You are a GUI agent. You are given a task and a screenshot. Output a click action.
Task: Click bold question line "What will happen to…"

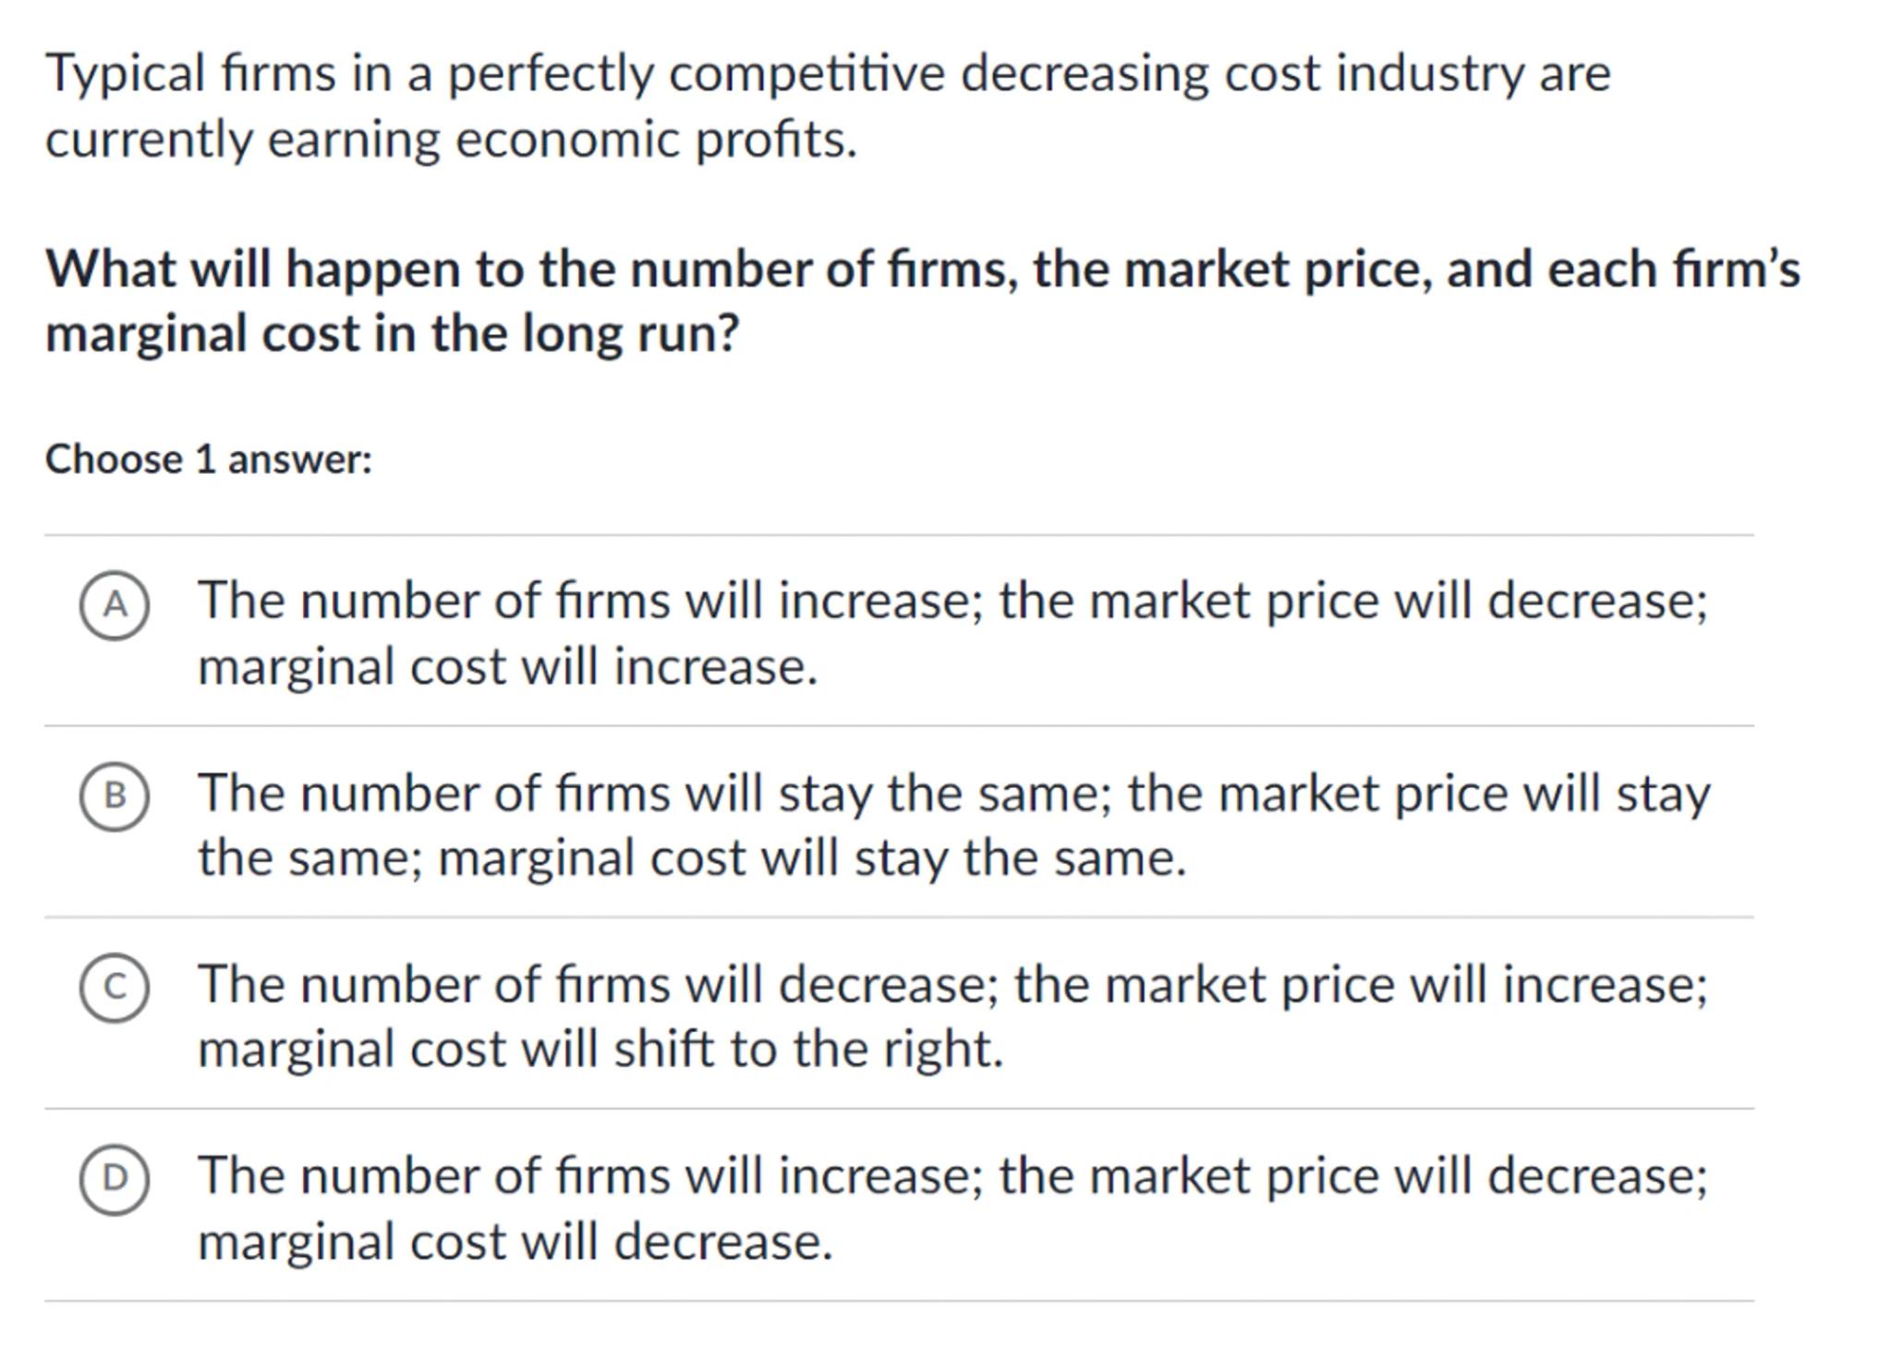coord(922,269)
